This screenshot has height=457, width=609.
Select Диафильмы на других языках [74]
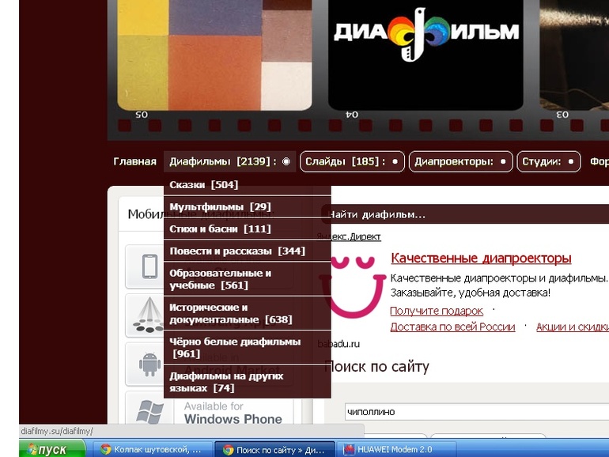pos(248,382)
